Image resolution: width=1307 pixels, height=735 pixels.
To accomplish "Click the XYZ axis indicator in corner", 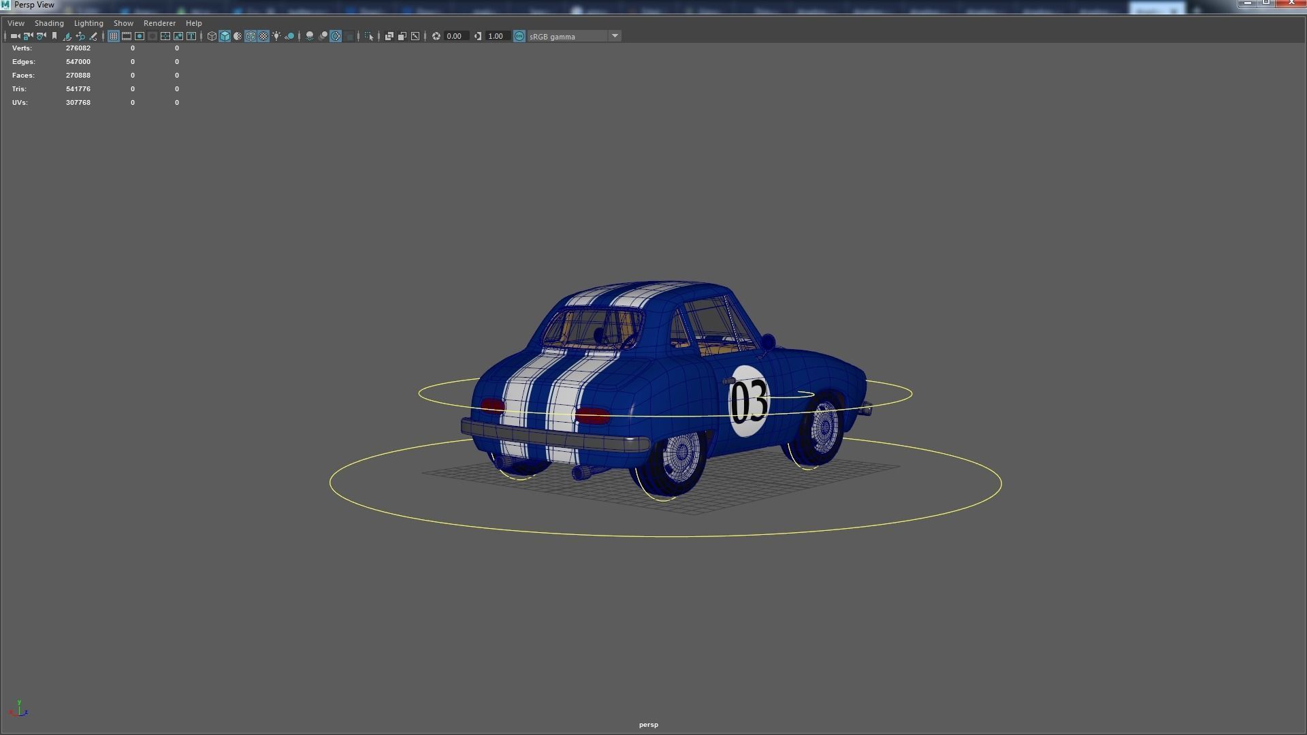I will tap(18, 708).
